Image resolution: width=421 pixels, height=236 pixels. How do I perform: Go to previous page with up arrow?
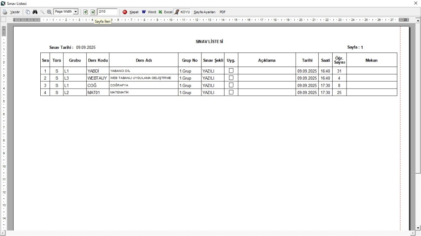(86, 12)
